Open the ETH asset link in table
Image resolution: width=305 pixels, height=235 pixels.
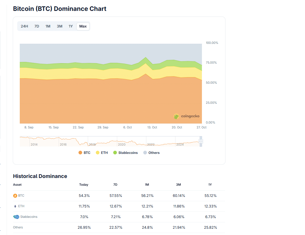21,206
